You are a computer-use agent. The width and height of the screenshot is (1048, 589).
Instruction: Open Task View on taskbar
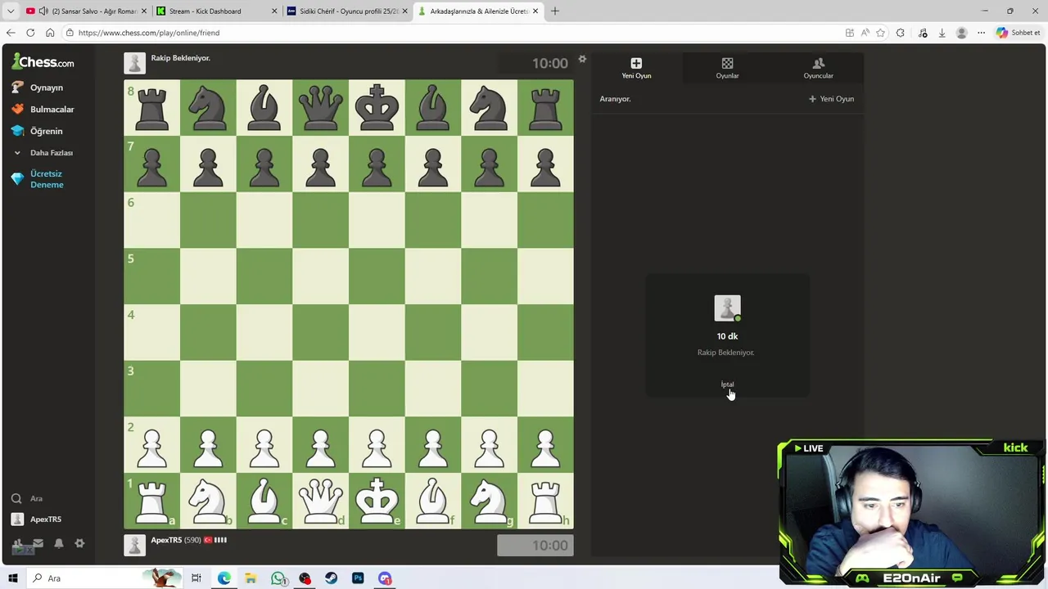coord(196,578)
